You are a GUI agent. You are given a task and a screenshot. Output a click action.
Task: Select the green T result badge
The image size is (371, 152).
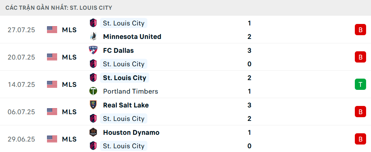(x=360, y=84)
